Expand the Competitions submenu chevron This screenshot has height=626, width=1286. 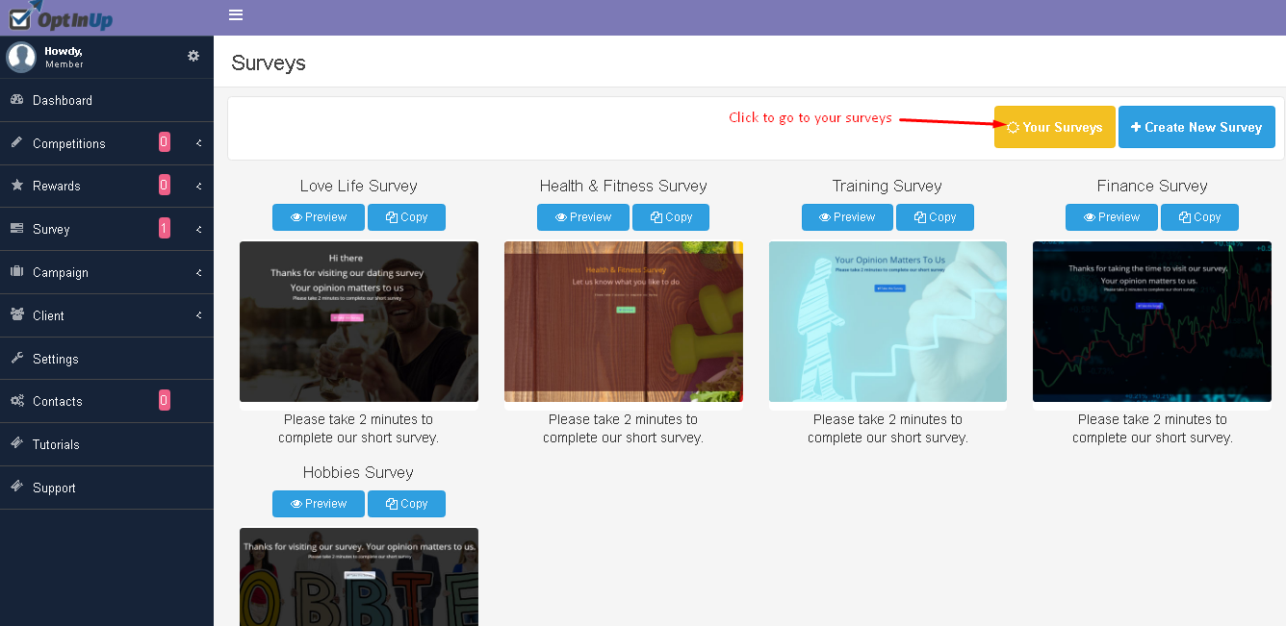(198, 143)
